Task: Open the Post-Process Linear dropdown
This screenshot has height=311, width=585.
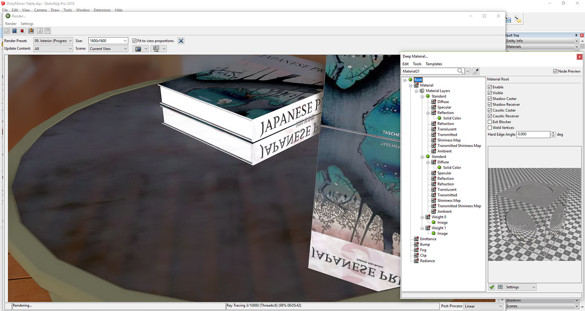Action: 483,306
